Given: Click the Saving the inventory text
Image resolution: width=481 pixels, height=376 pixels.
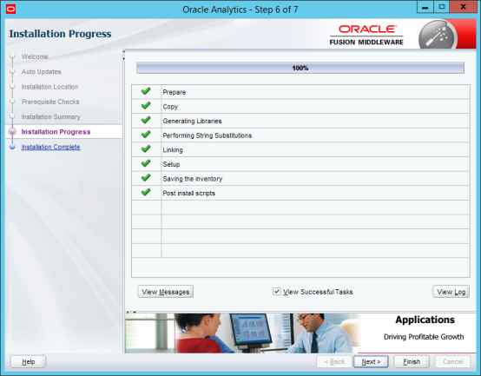Looking at the screenshot, I should coord(193,179).
